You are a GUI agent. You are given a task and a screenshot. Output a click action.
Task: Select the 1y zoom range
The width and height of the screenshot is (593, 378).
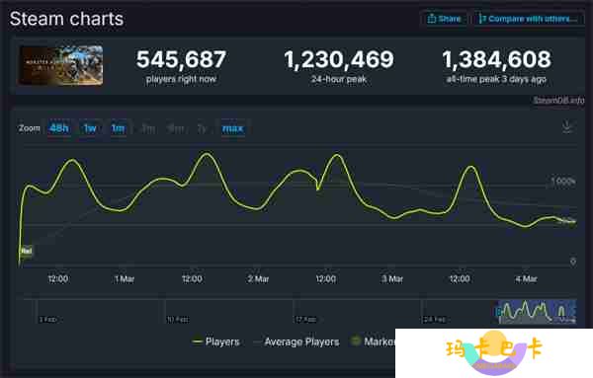pyautogui.click(x=202, y=128)
